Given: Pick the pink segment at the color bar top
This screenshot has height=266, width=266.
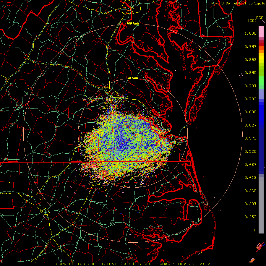Looking at the screenshot, I should [261, 32].
